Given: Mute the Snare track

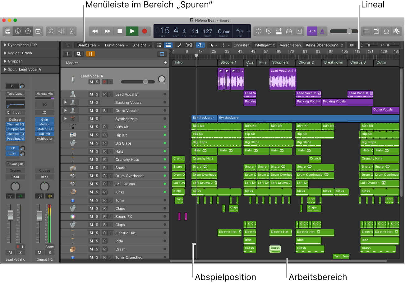Looking at the screenshot, I should click(91, 168).
